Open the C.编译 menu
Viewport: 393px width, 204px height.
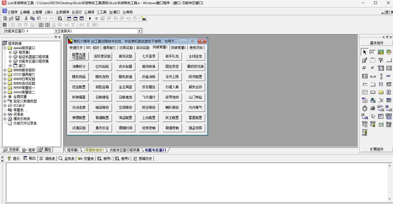[89, 12]
